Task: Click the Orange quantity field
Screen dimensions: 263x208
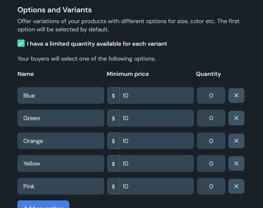Action: [x=211, y=141]
